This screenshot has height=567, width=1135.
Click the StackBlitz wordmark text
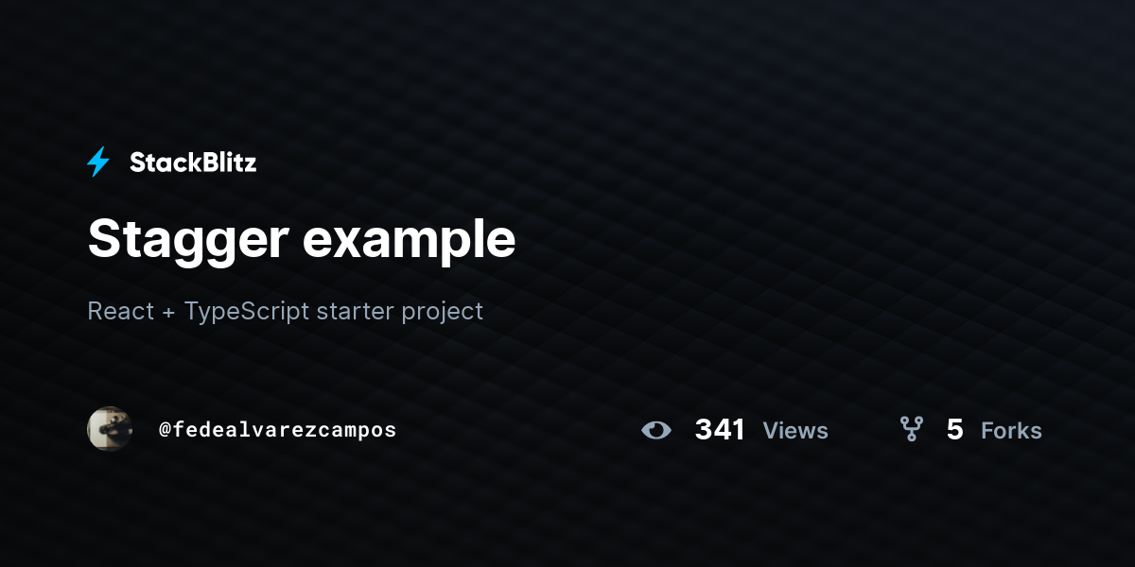[193, 163]
